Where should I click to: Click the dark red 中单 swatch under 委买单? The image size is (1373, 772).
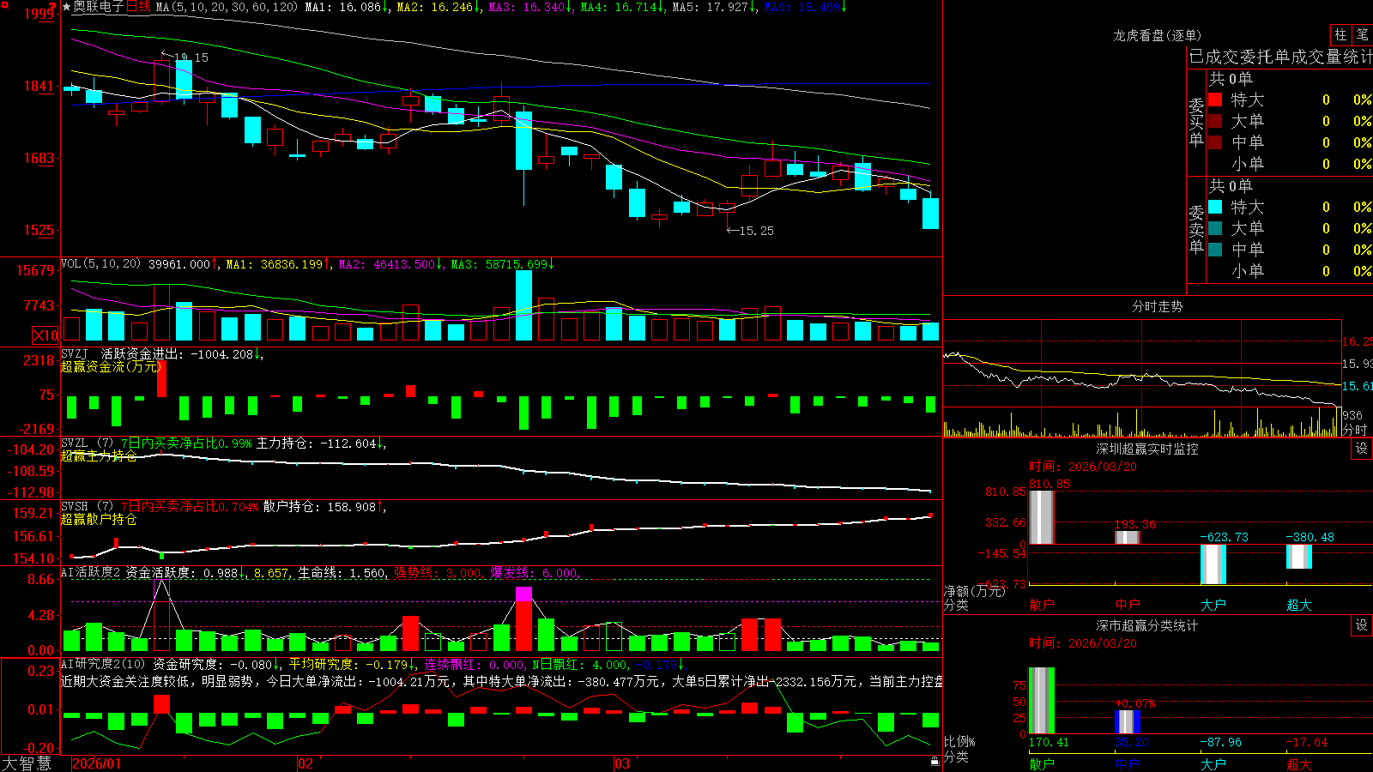[1215, 142]
